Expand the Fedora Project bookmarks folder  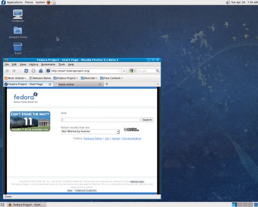66,78
